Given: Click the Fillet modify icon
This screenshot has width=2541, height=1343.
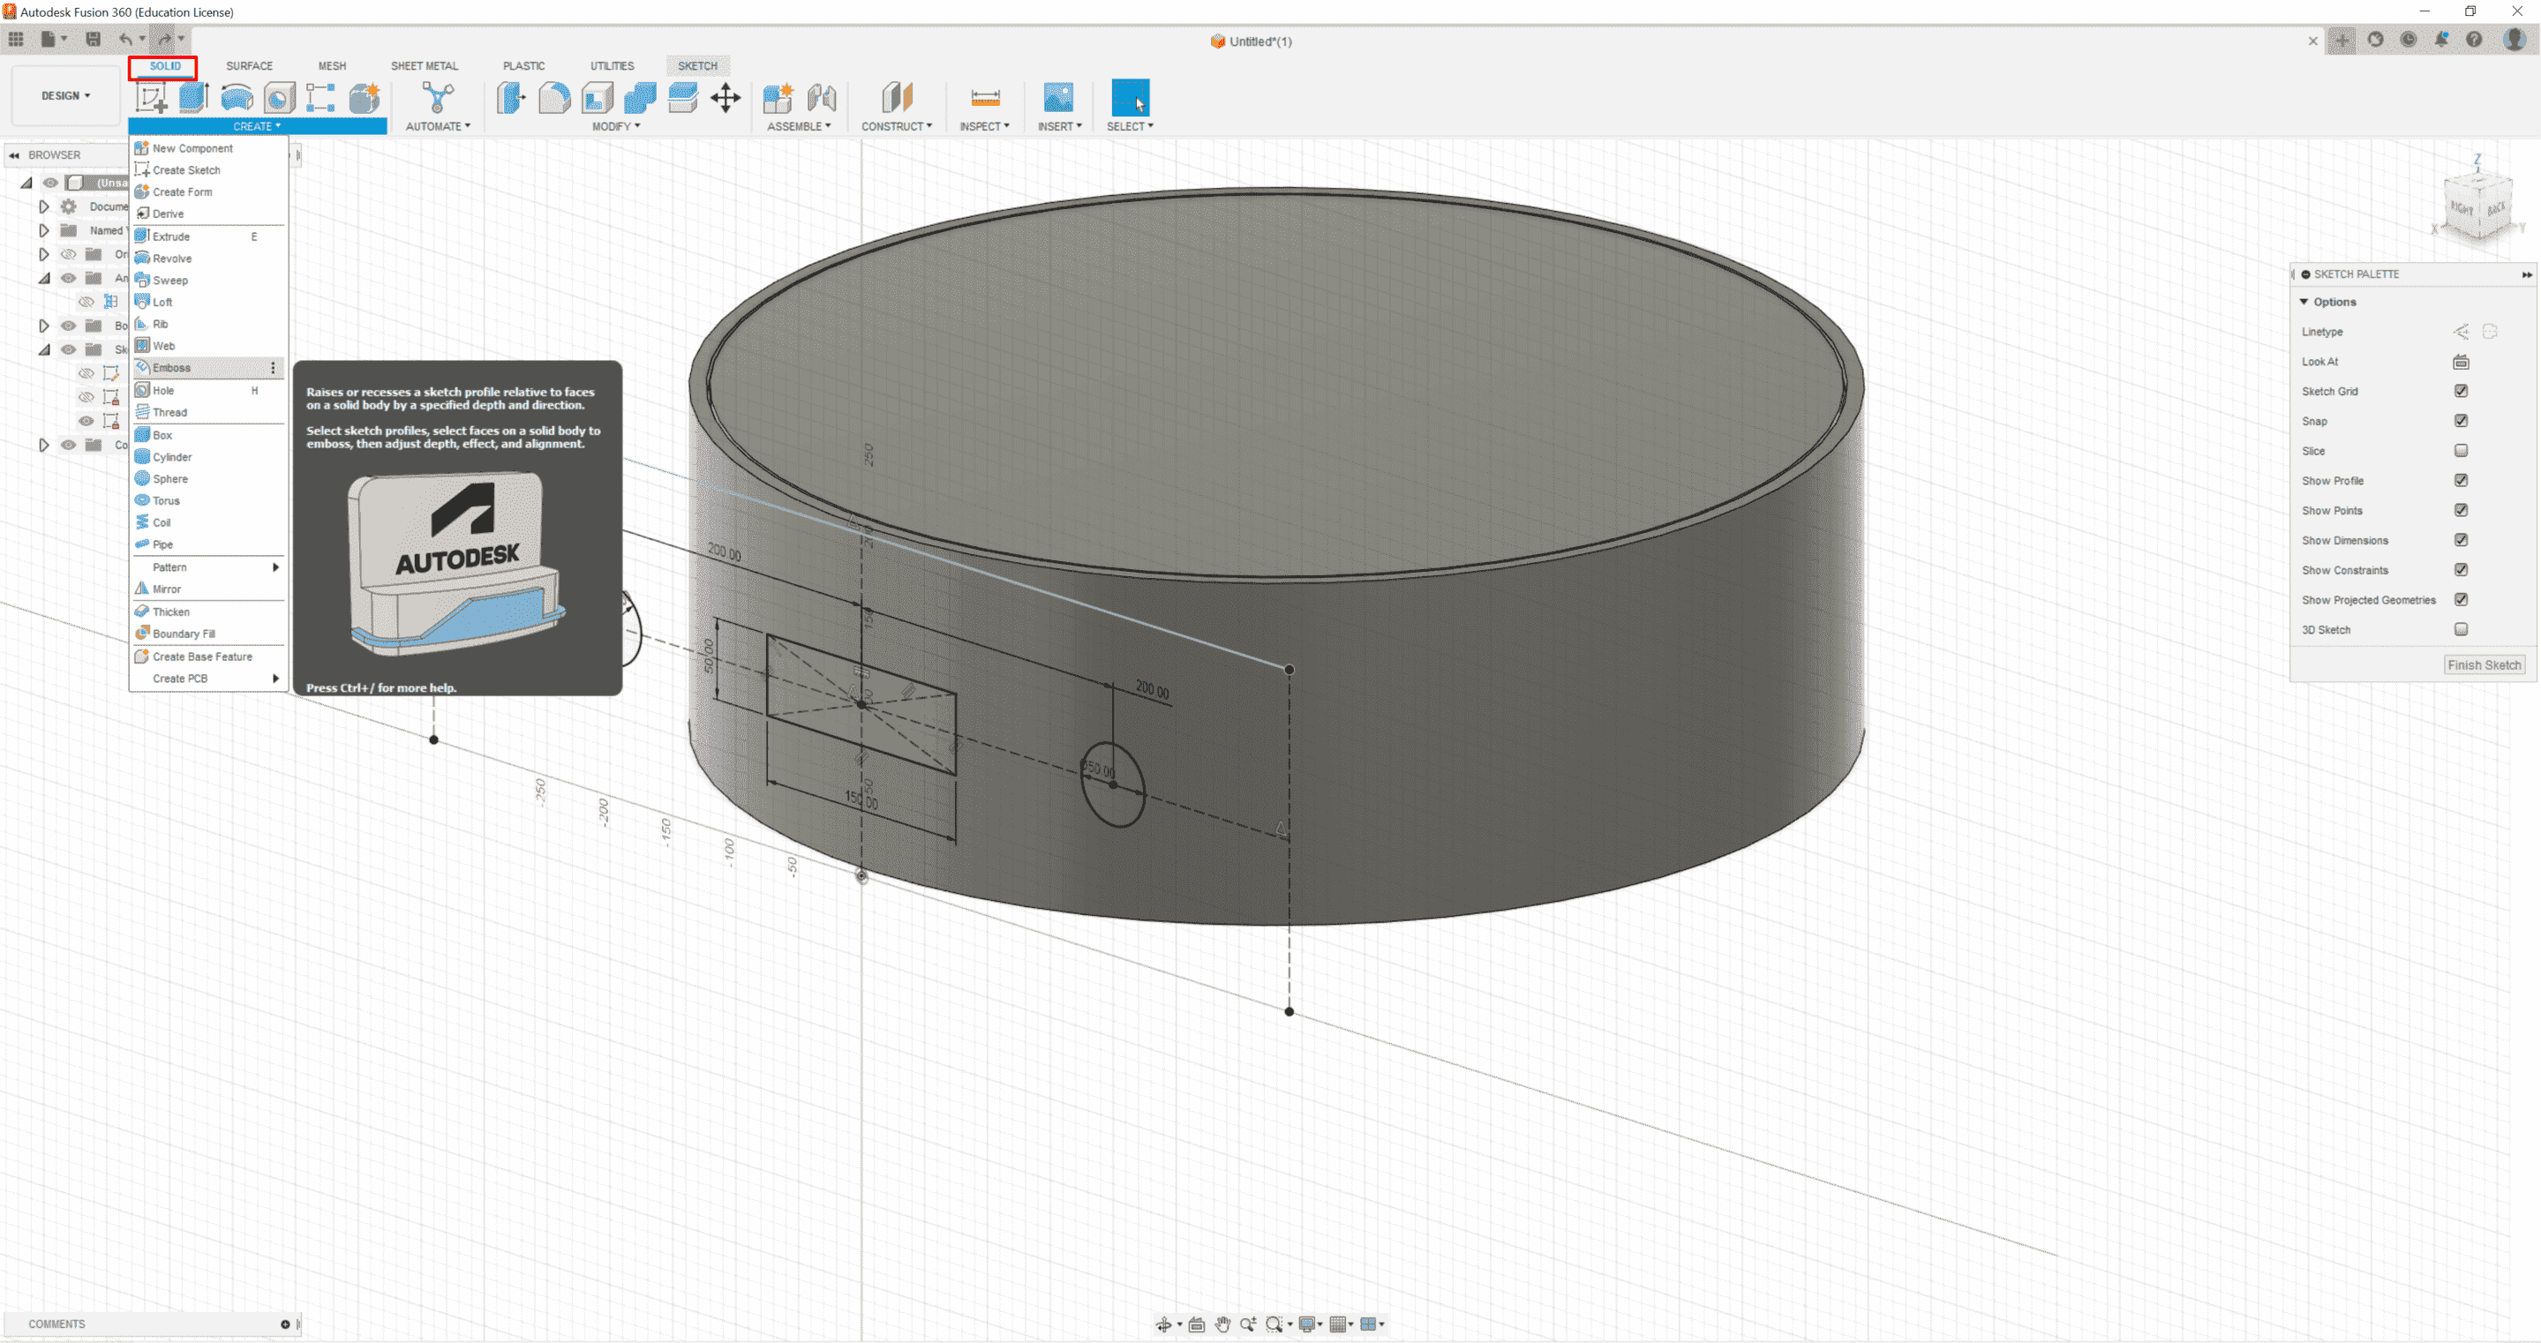Looking at the screenshot, I should pyautogui.click(x=554, y=98).
